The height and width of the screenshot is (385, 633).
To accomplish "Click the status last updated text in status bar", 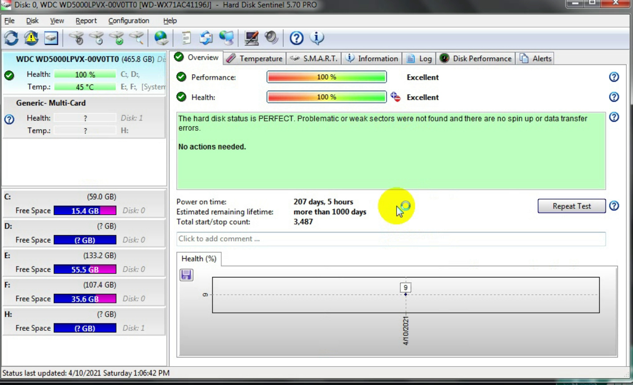I will 86,373.
